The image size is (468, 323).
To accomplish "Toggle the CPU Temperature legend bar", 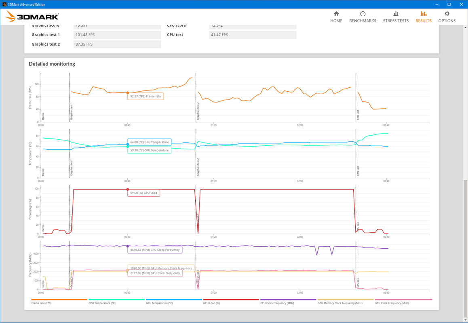I will coord(117,300).
